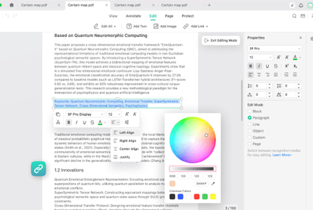Click the cut scissors icon in floating toolbar
Screen dimensions: 313x210
click(58, 122)
